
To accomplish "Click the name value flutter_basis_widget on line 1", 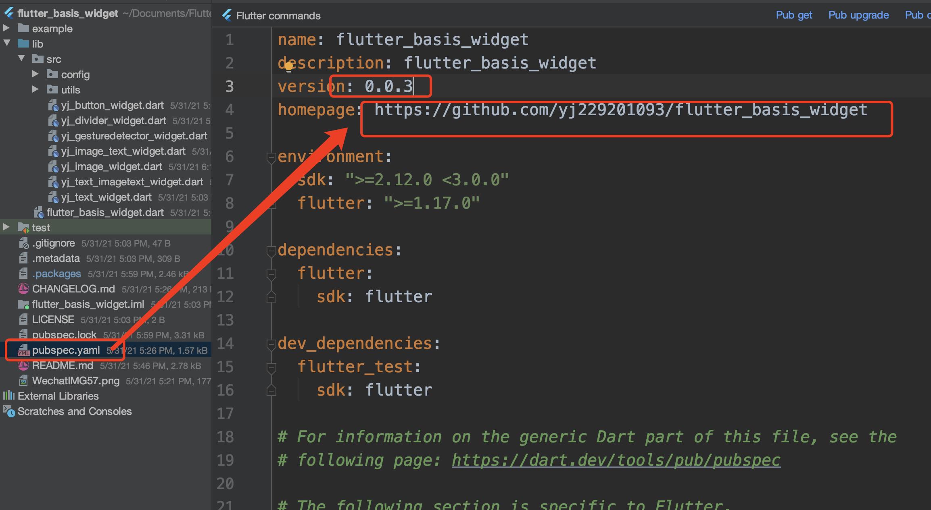I will (432, 39).
